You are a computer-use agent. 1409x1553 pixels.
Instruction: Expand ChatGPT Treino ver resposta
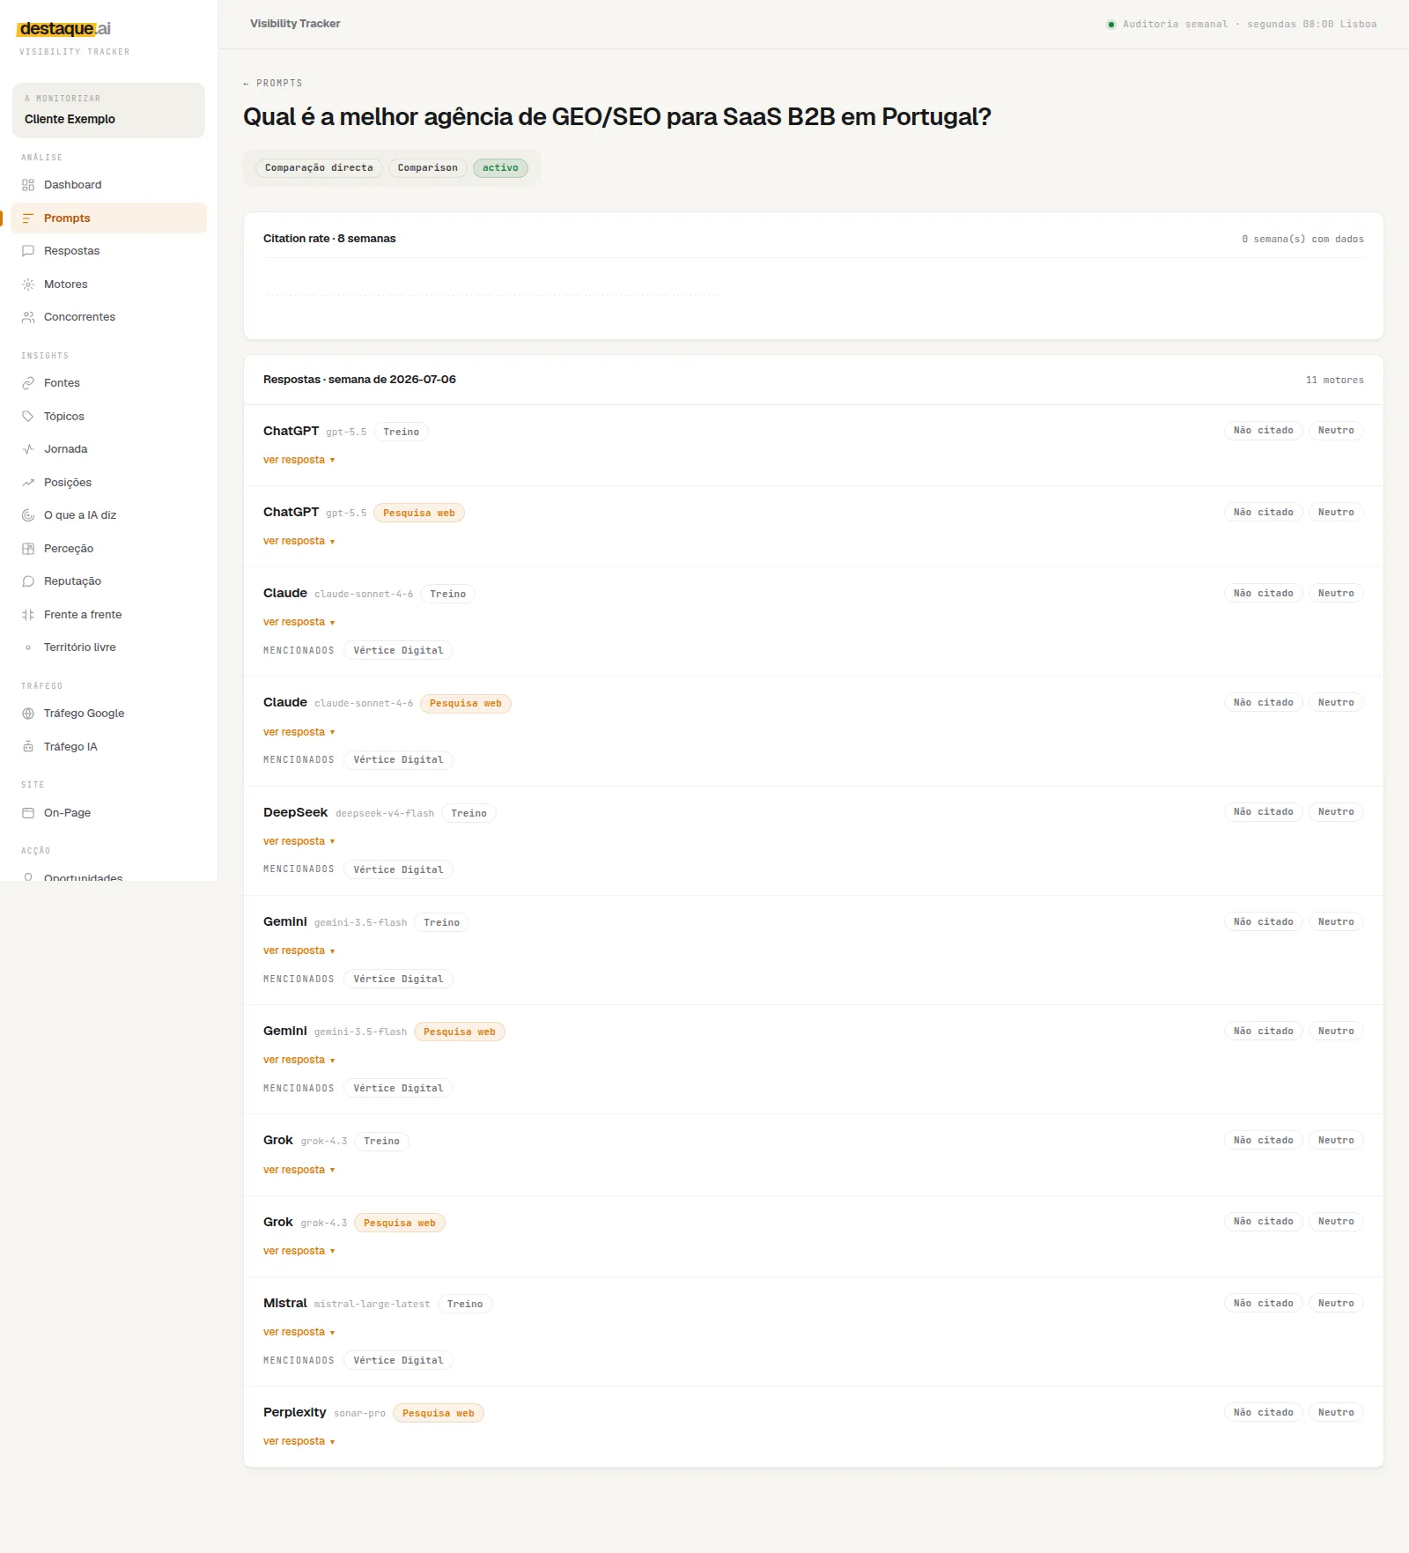click(299, 460)
